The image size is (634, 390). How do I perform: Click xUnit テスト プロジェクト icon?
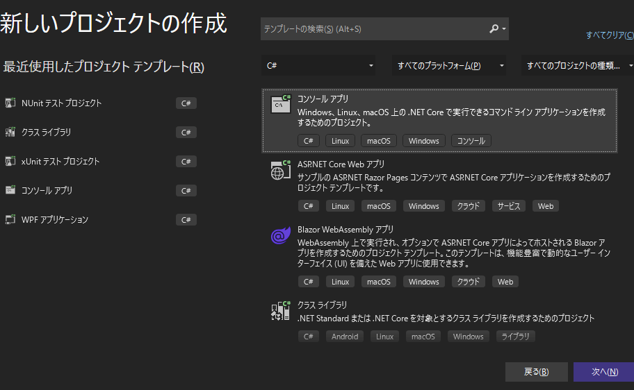pos(10,161)
